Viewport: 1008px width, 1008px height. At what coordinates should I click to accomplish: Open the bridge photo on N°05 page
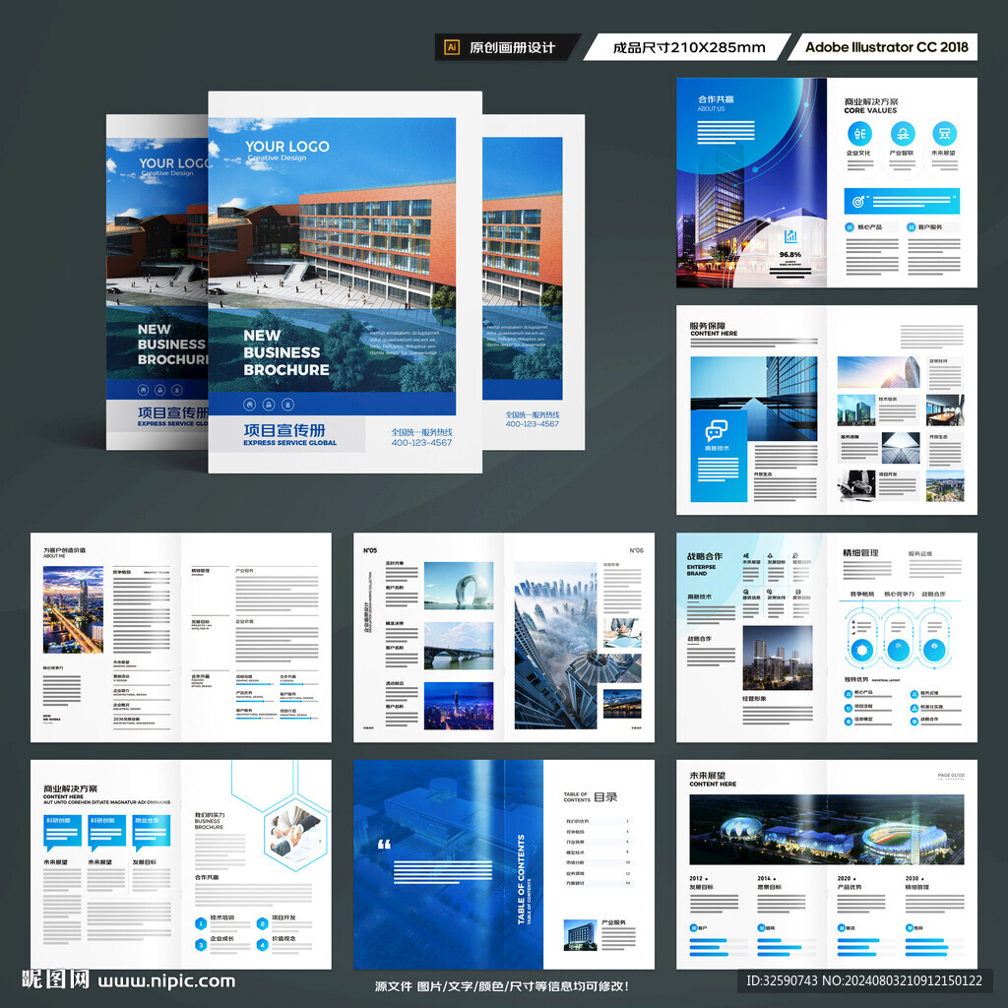(x=459, y=646)
